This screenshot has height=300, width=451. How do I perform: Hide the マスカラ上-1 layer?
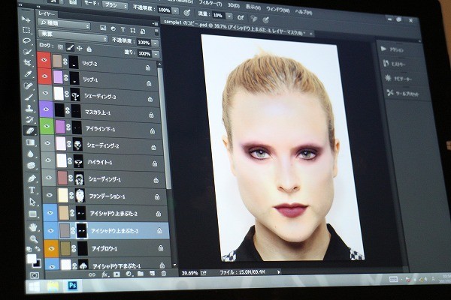coord(46,109)
